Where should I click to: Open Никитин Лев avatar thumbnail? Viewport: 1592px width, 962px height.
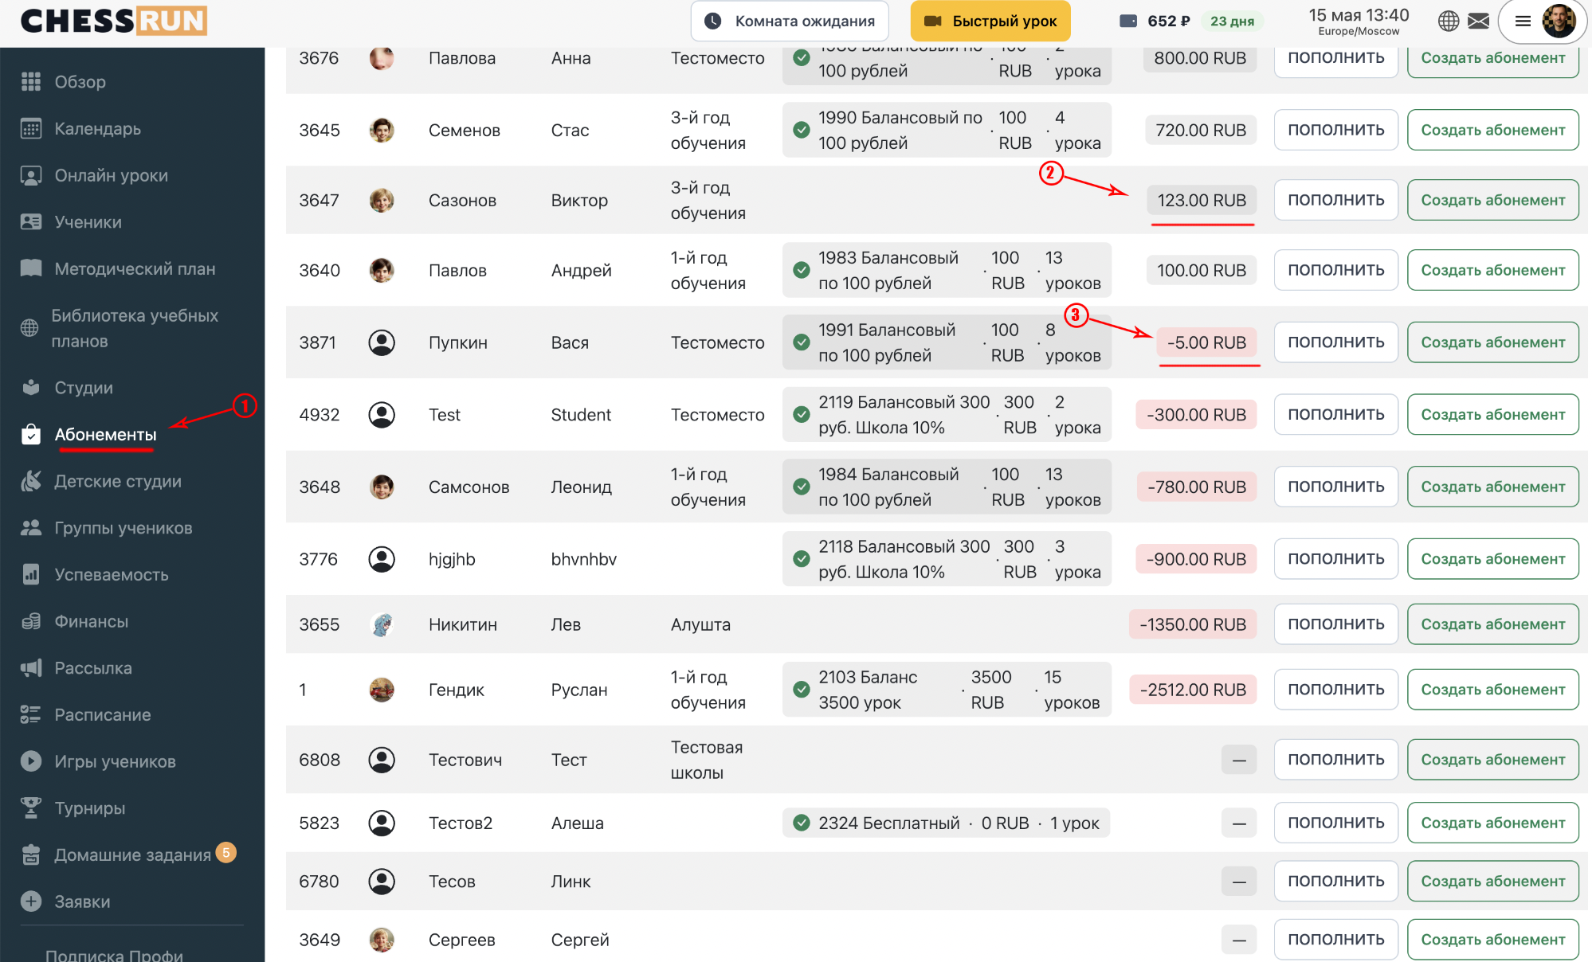[x=382, y=624]
